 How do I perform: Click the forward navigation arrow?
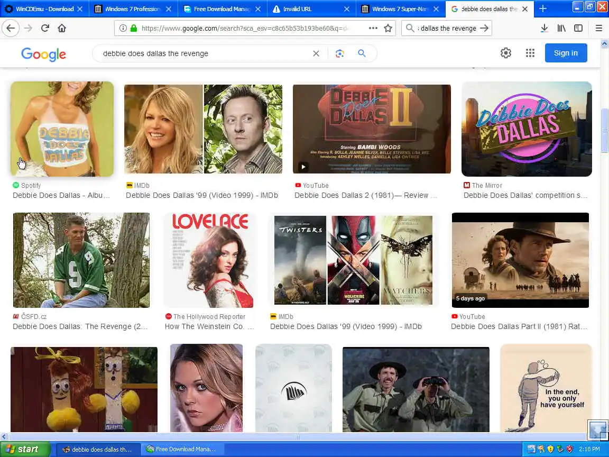pyautogui.click(x=28, y=28)
